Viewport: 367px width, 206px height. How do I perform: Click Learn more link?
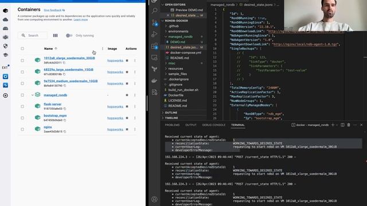(x=80, y=19)
